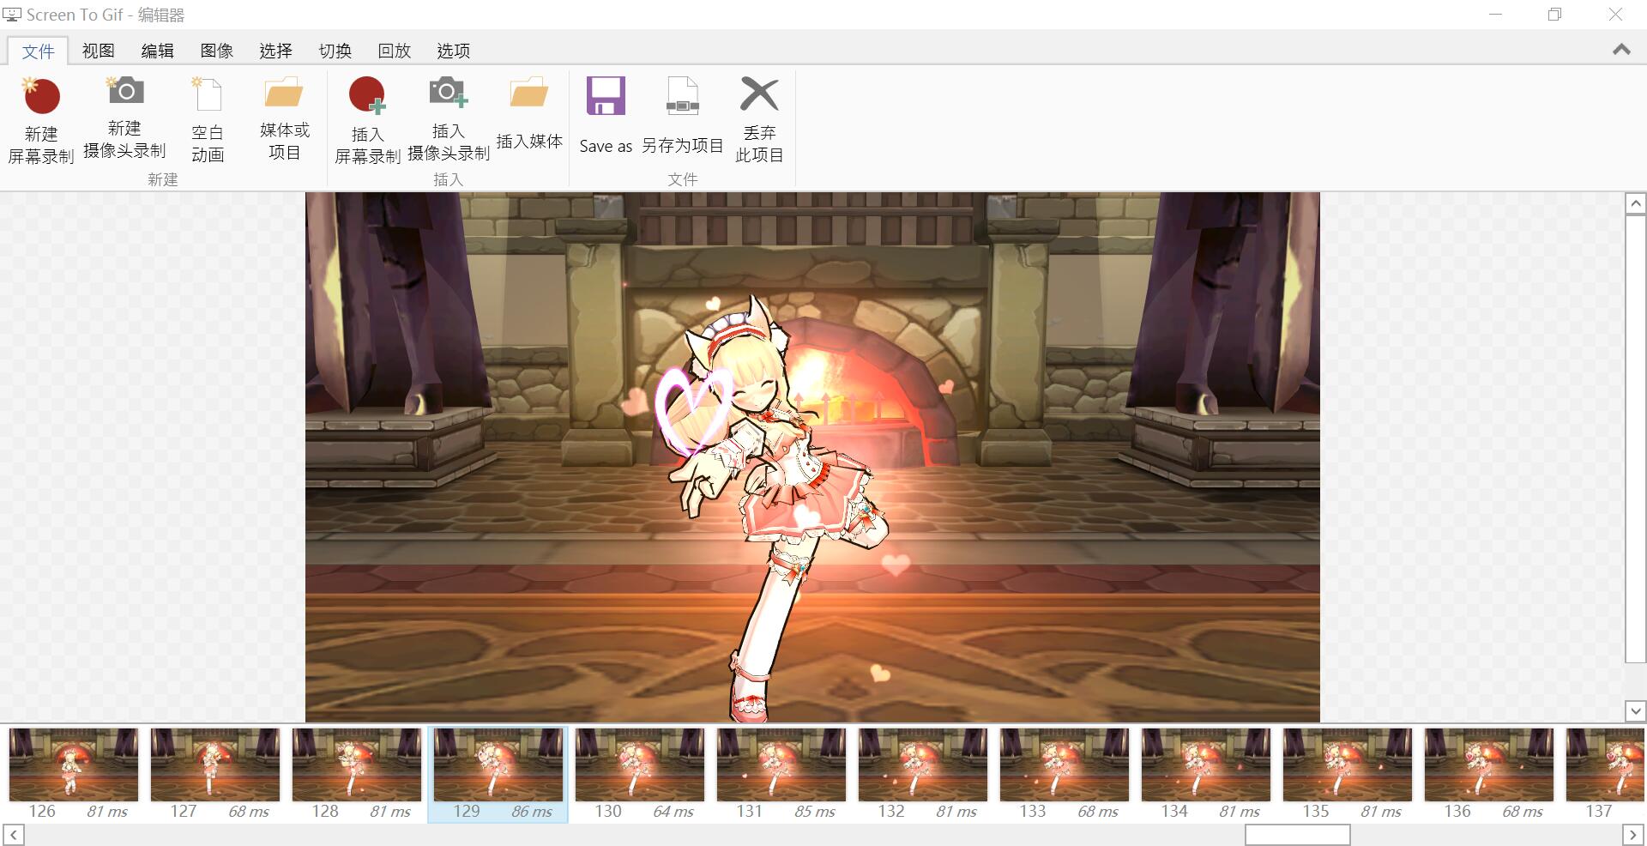Switch to the 选择 ribbon tab

[x=275, y=51]
